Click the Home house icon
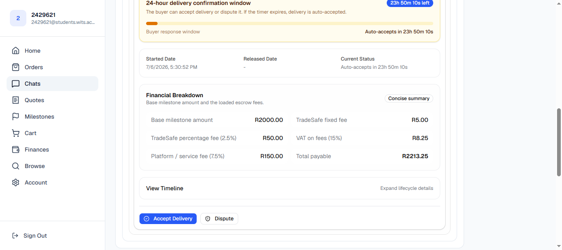Screen dimensions: 562x250 (x=16, y=51)
